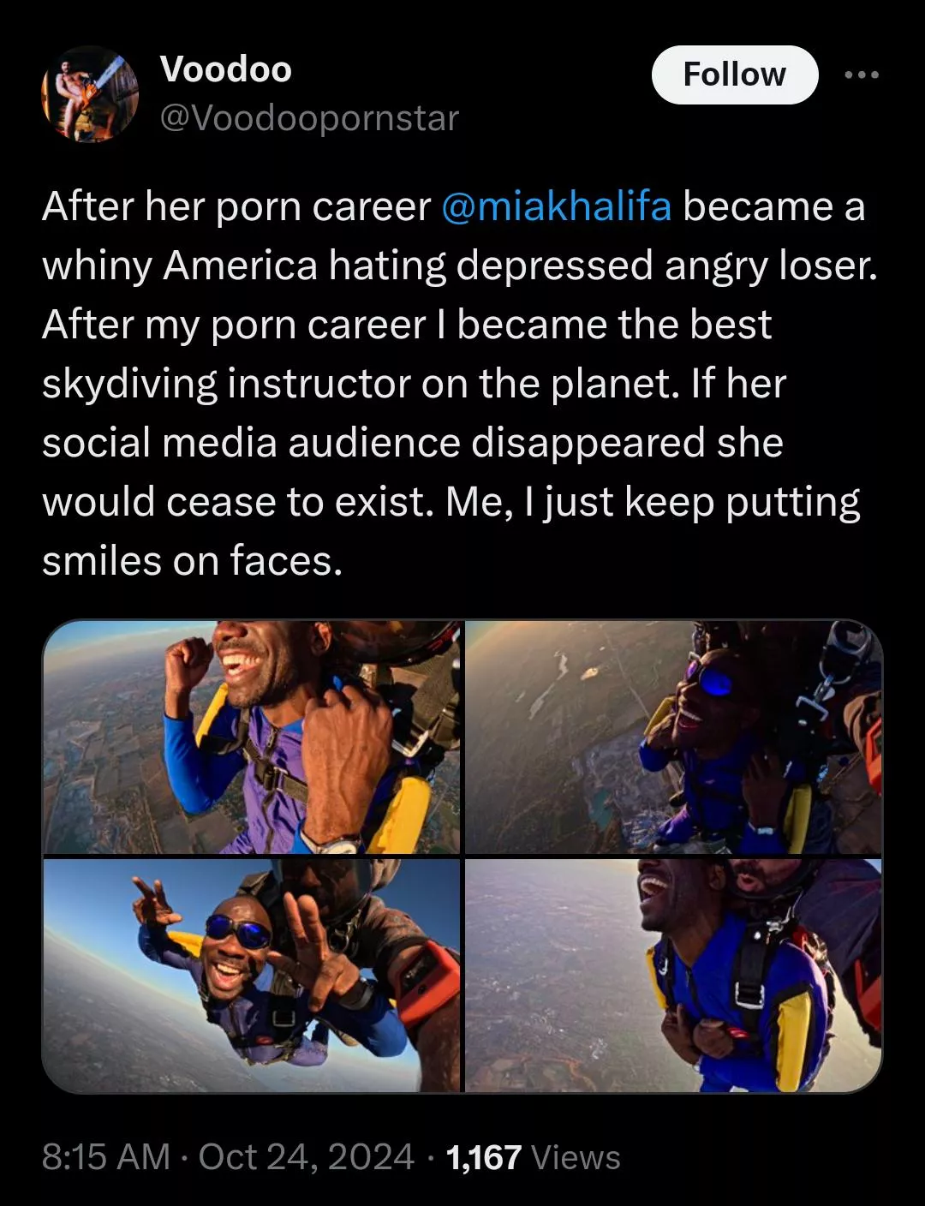Open the three-dot more options menu
The image size is (925, 1206).
point(861,75)
